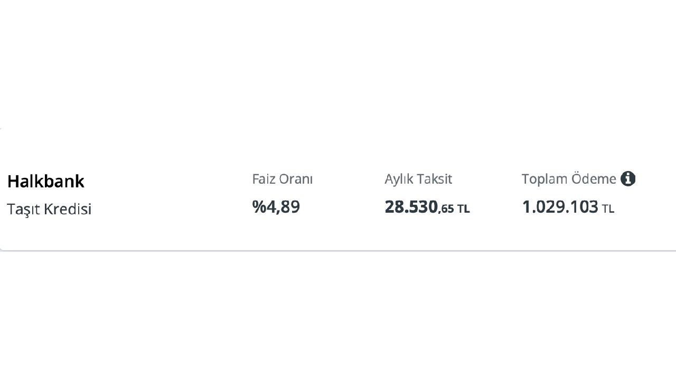Select the 28.530 monthly installment amount

tap(411, 207)
